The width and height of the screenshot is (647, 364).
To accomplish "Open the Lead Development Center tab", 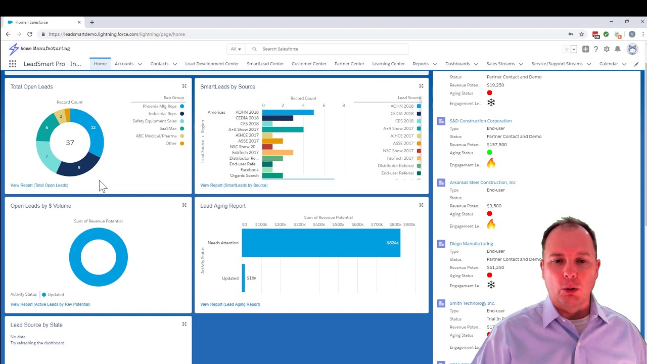I will (x=212, y=64).
